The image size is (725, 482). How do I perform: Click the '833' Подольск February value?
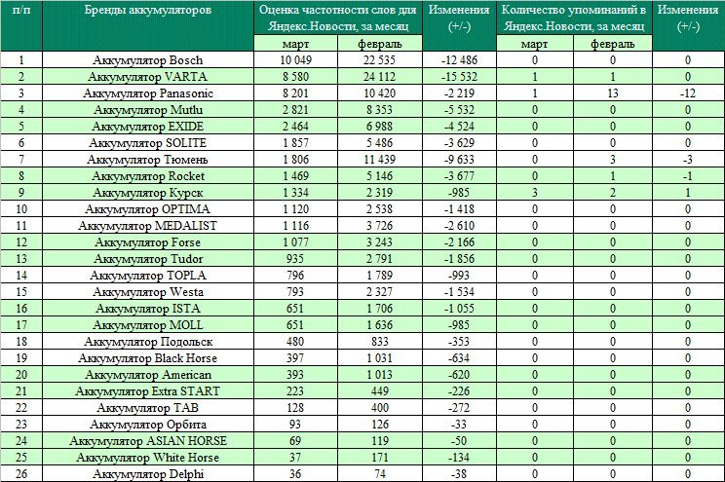[x=380, y=342]
